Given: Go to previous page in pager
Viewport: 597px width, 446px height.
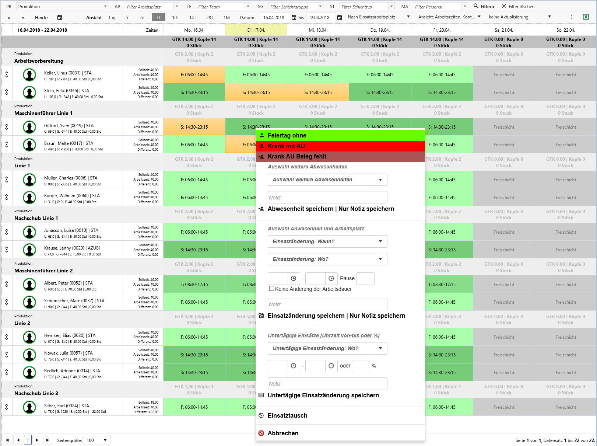Looking at the screenshot, I should pyautogui.click(x=18, y=440).
